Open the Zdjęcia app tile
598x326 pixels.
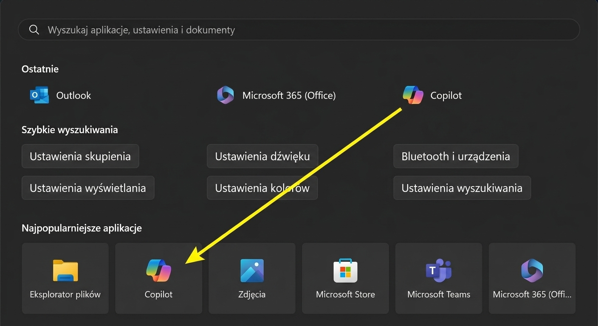point(252,278)
